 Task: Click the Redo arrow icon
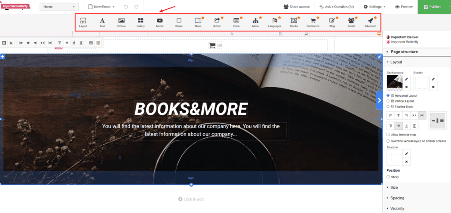coord(137,7)
